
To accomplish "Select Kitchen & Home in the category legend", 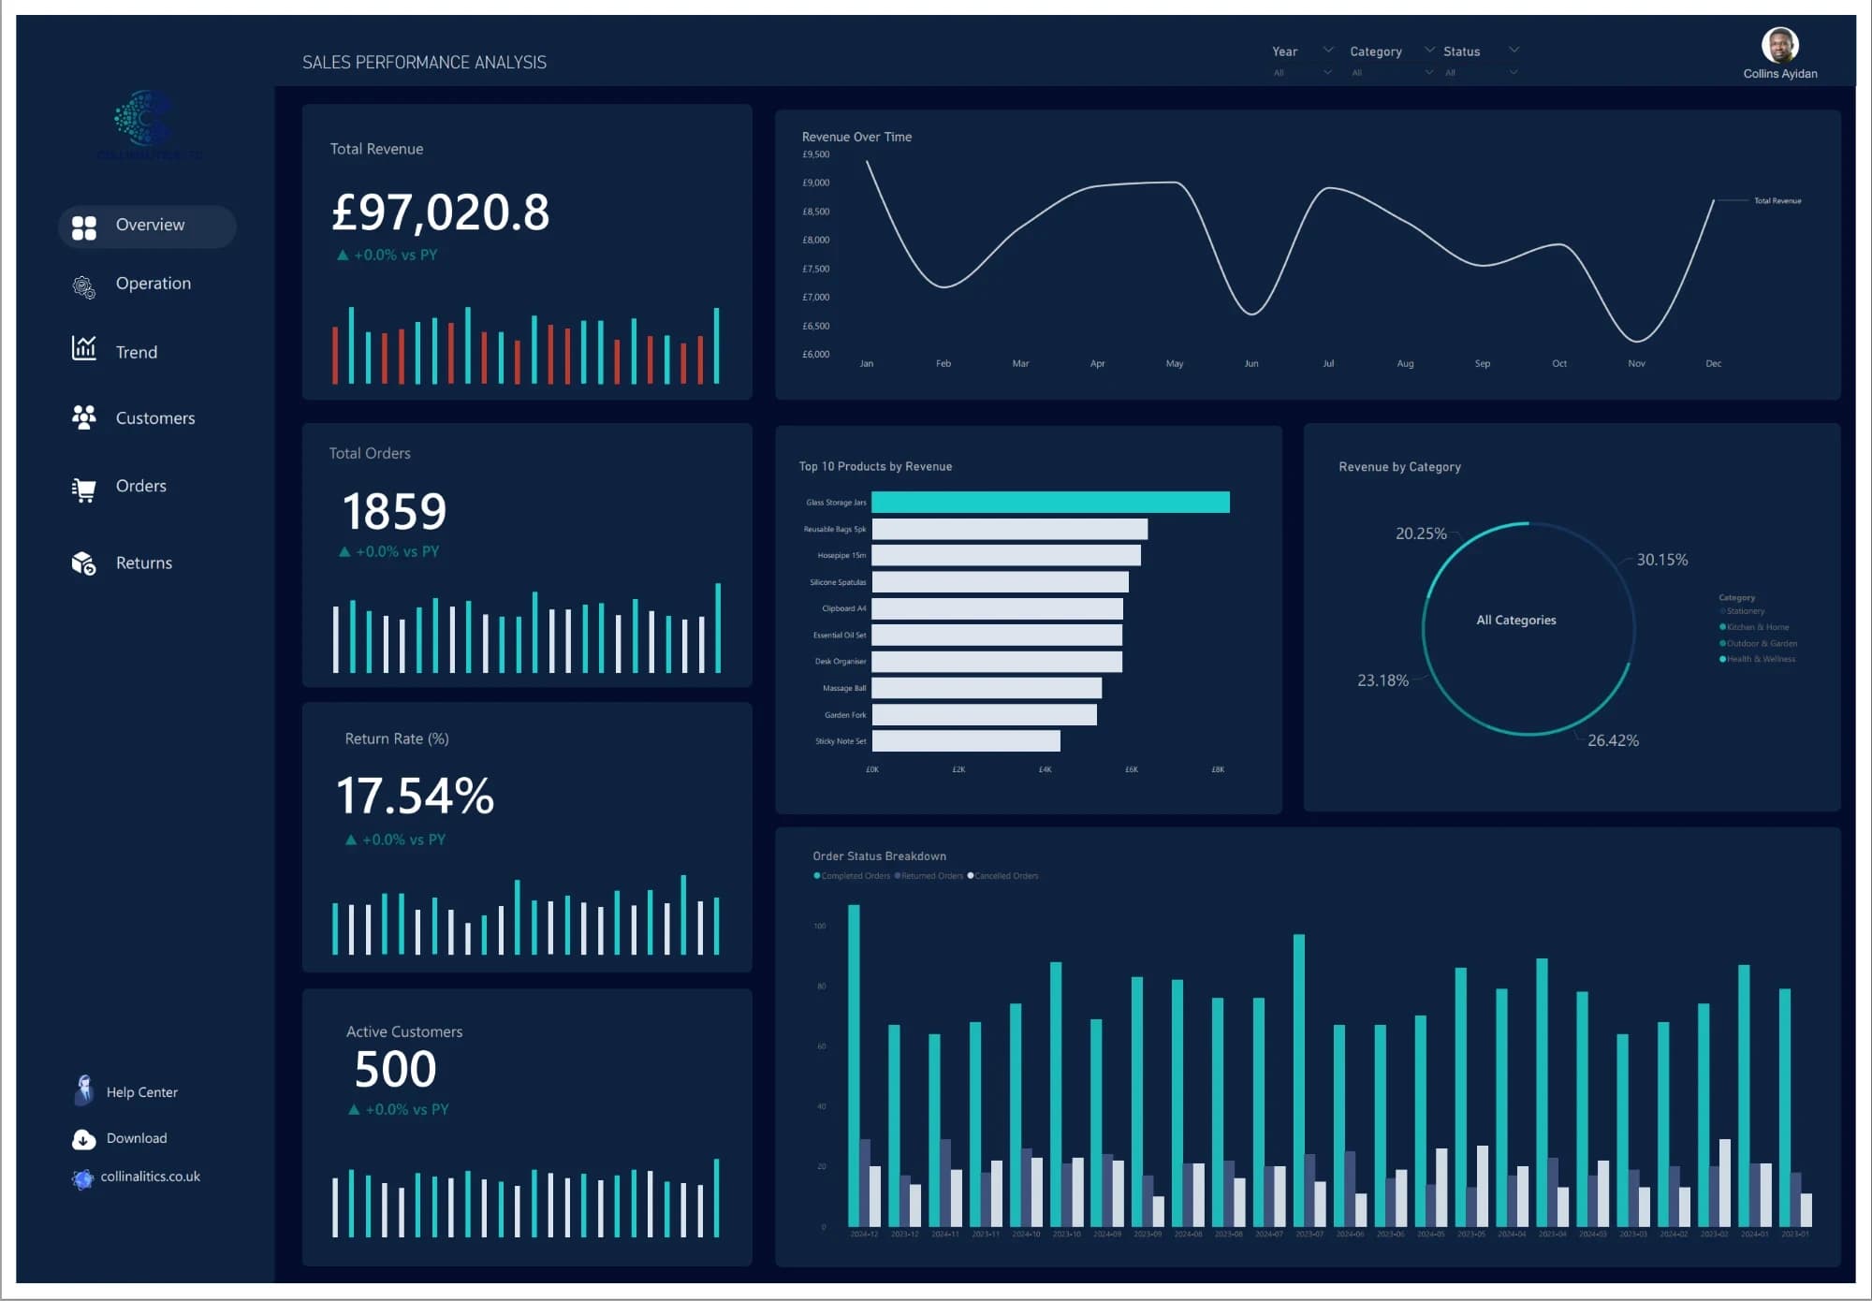I will point(1754,627).
